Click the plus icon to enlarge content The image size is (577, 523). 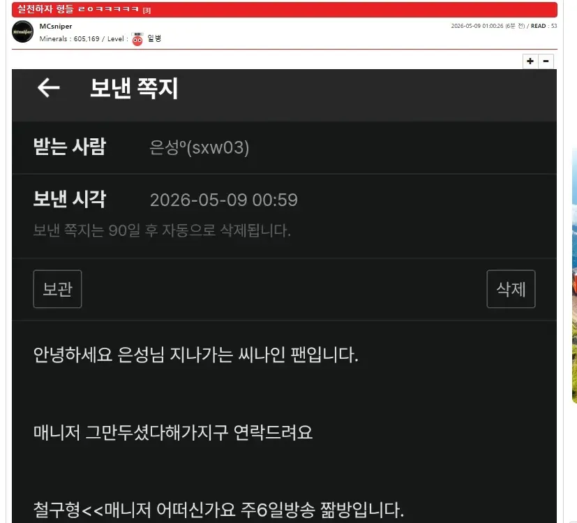(530, 61)
